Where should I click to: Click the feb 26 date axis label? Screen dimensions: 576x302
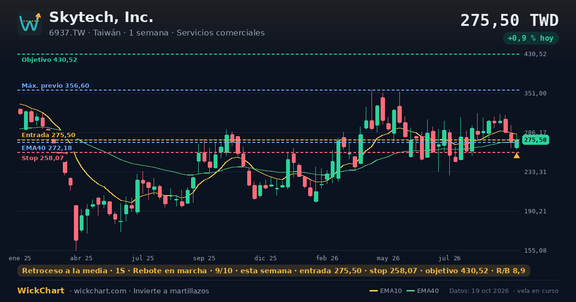click(327, 258)
